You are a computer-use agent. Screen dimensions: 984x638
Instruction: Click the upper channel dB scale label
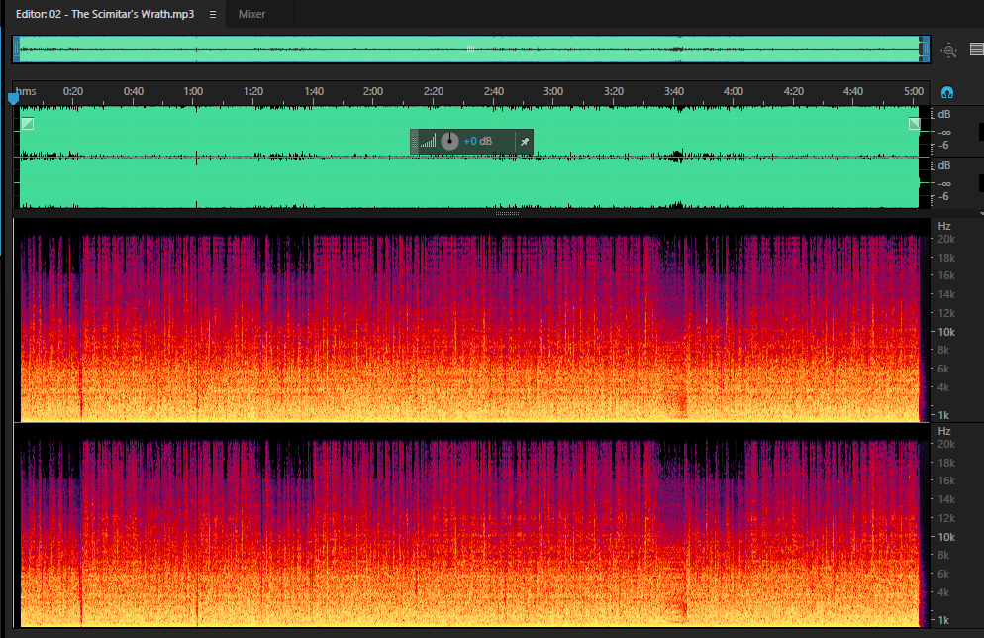point(943,114)
